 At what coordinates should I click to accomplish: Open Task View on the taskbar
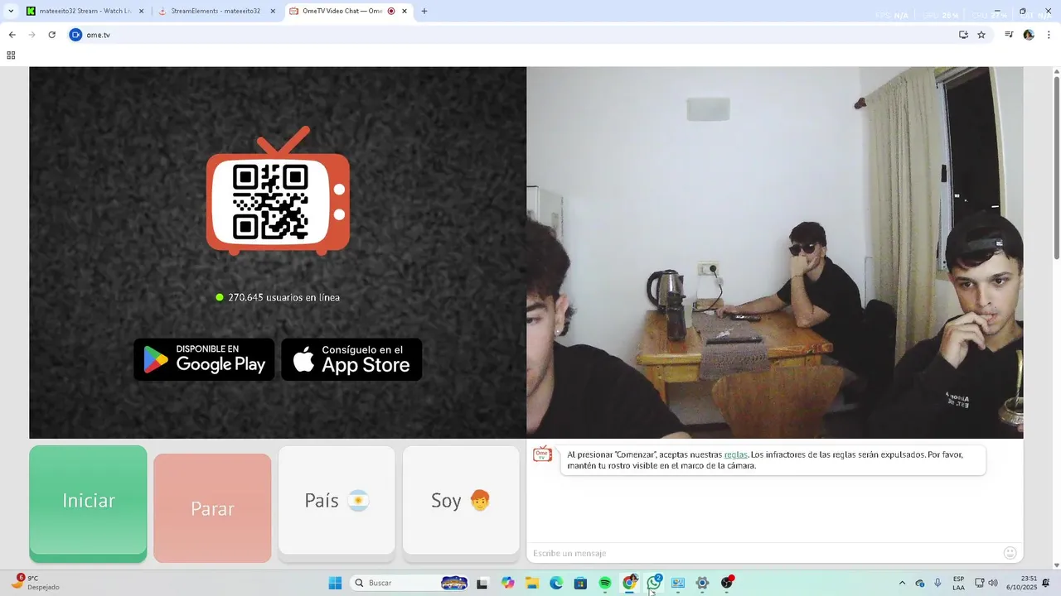[x=482, y=584]
